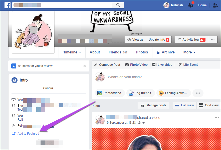The width and height of the screenshot is (221, 150).
Task: Open the post audience selector dropdown
Action: tap(141, 123)
